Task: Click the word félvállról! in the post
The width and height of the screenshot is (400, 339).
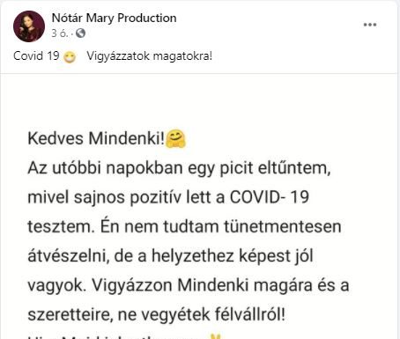Action: pyautogui.click(x=250, y=314)
